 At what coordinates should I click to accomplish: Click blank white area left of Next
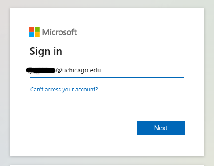coord(83,128)
